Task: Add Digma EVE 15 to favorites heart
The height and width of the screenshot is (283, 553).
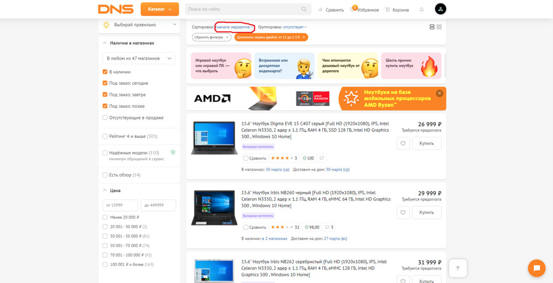Action: [403, 143]
